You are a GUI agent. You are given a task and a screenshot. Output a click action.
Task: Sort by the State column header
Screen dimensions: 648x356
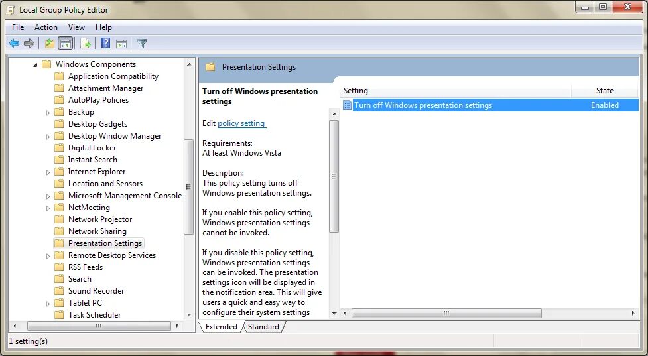point(605,91)
